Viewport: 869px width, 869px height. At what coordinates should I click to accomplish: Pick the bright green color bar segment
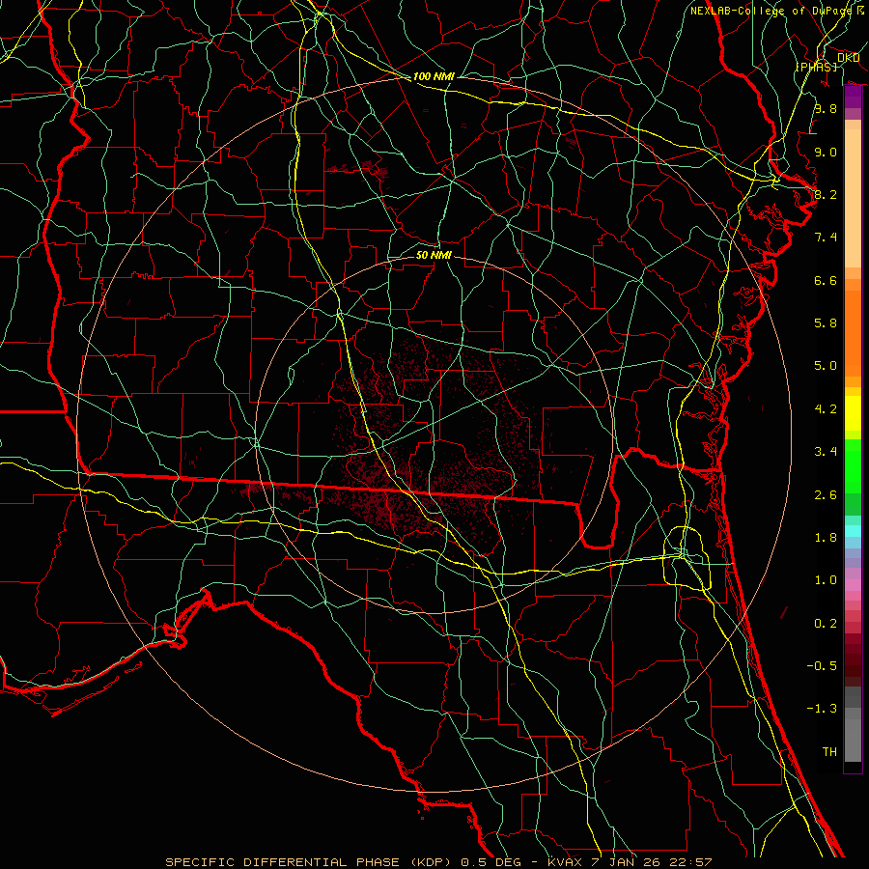click(x=853, y=465)
